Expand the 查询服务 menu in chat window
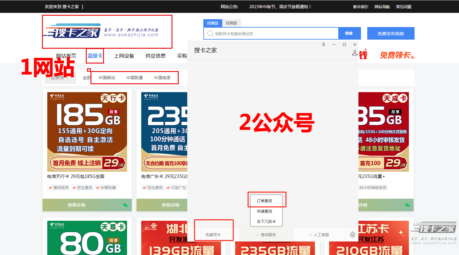Viewport: 459px width, 255px height. pyautogui.click(x=266, y=235)
